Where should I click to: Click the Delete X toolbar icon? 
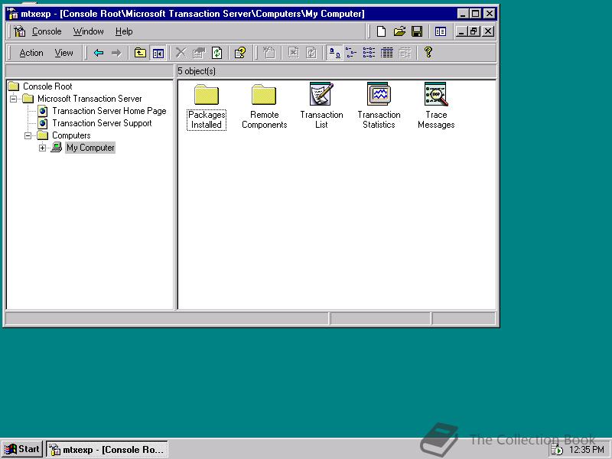(x=181, y=53)
